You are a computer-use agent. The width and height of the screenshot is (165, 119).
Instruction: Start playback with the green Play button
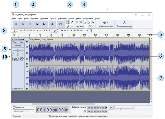(x=23, y=24)
